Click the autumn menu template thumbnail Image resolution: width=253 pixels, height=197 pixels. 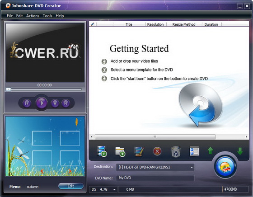click(45, 146)
